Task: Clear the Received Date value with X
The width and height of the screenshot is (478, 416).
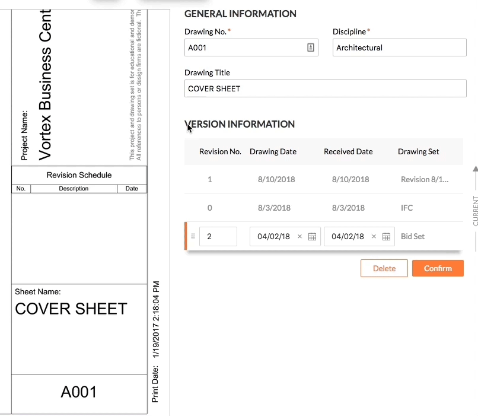Action: [374, 236]
